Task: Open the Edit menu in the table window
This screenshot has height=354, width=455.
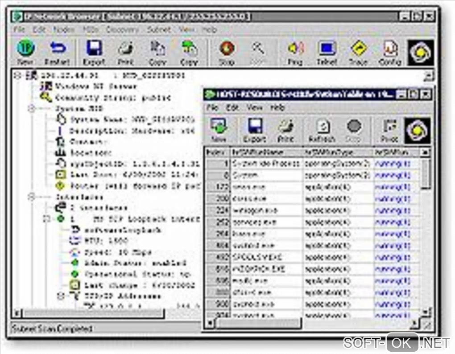Action: (x=232, y=107)
